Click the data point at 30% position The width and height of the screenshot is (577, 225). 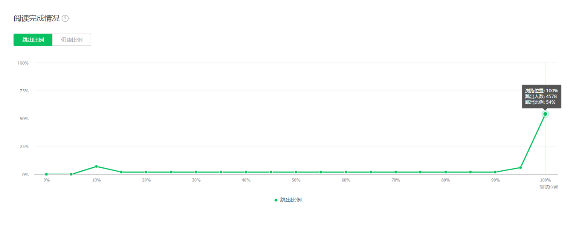pos(196,172)
